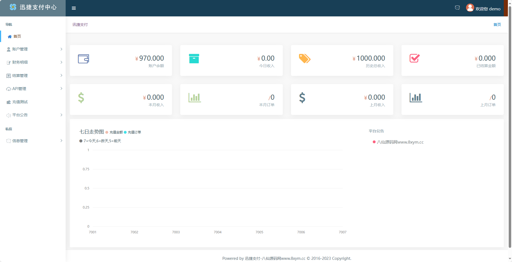Viewport: 512px width, 262px height.
Task: Click the 迅捷支付中心 logo icon
Action: (13, 7)
